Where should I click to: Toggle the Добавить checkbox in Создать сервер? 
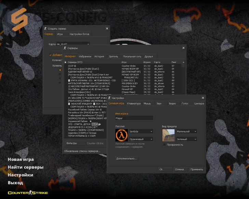point(50,55)
